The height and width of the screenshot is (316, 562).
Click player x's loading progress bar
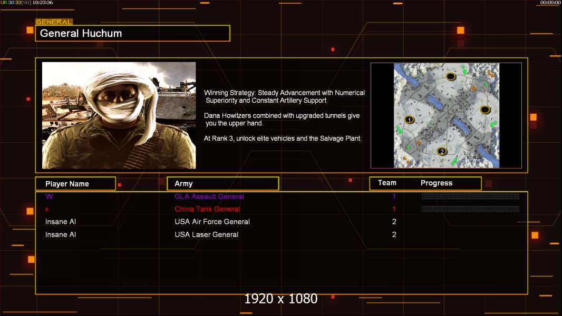coord(470,209)
